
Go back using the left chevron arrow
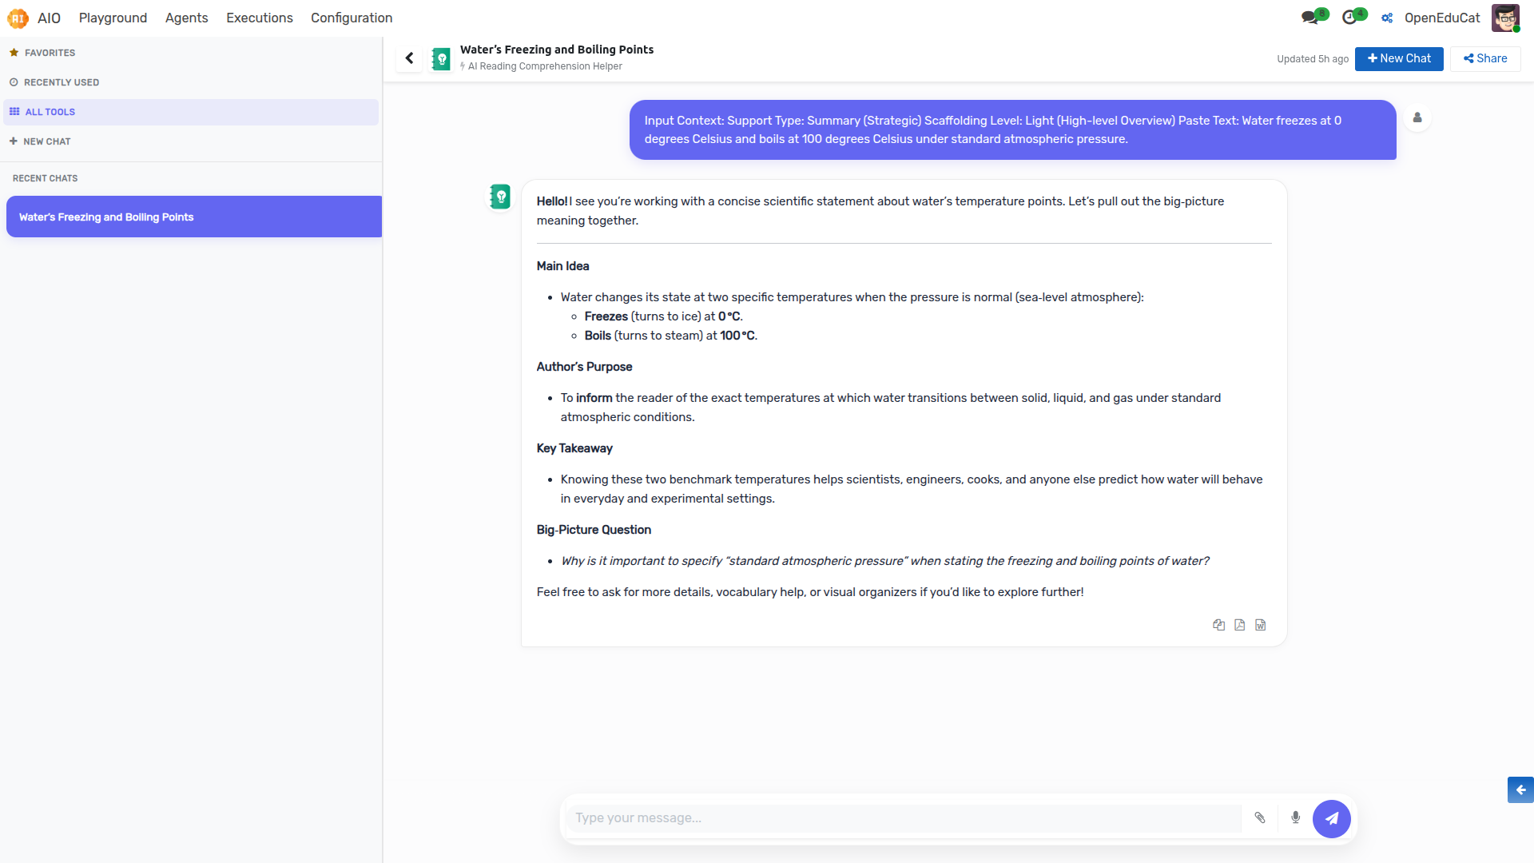409,58
